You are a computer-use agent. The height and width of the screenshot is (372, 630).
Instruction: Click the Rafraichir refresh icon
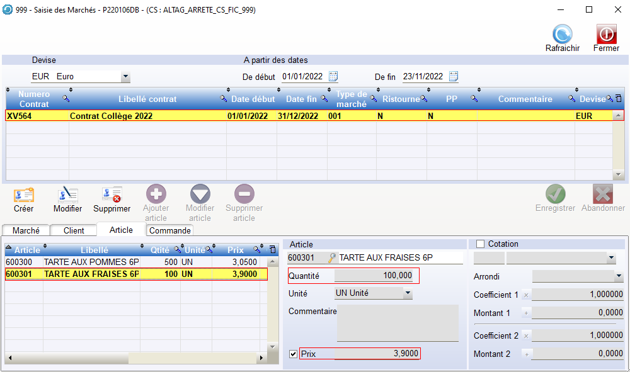point(562,34)
